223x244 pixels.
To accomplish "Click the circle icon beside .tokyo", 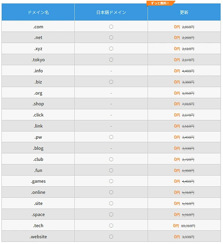I will (111, 60).
